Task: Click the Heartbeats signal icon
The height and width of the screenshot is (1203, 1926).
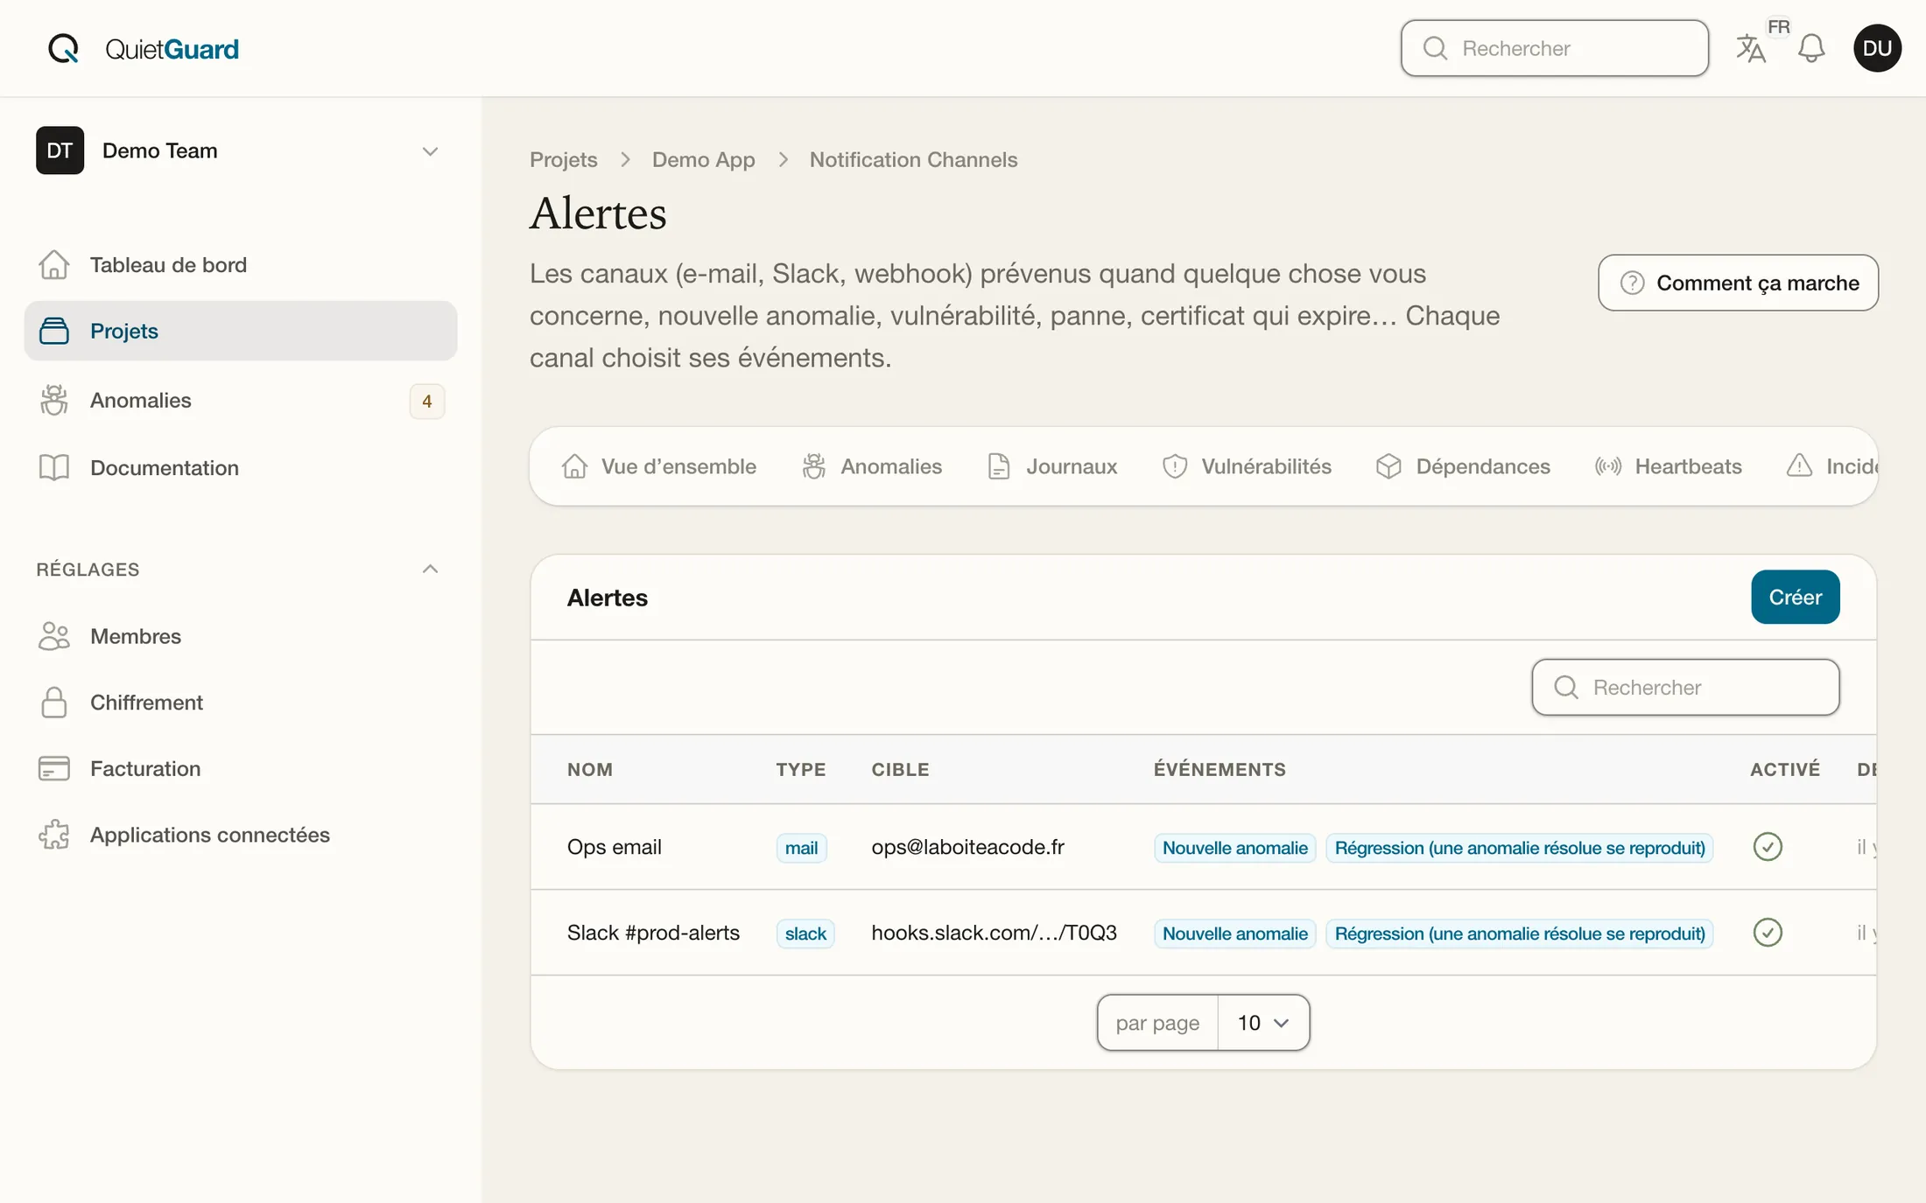Action: 1608,466
